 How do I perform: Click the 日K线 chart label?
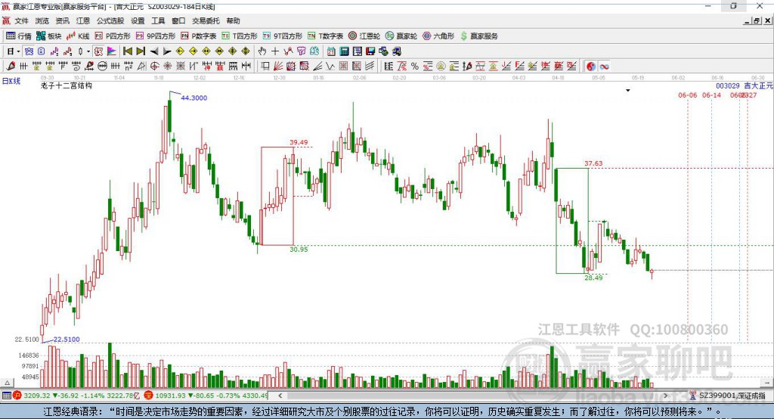[x=11, y=81]
